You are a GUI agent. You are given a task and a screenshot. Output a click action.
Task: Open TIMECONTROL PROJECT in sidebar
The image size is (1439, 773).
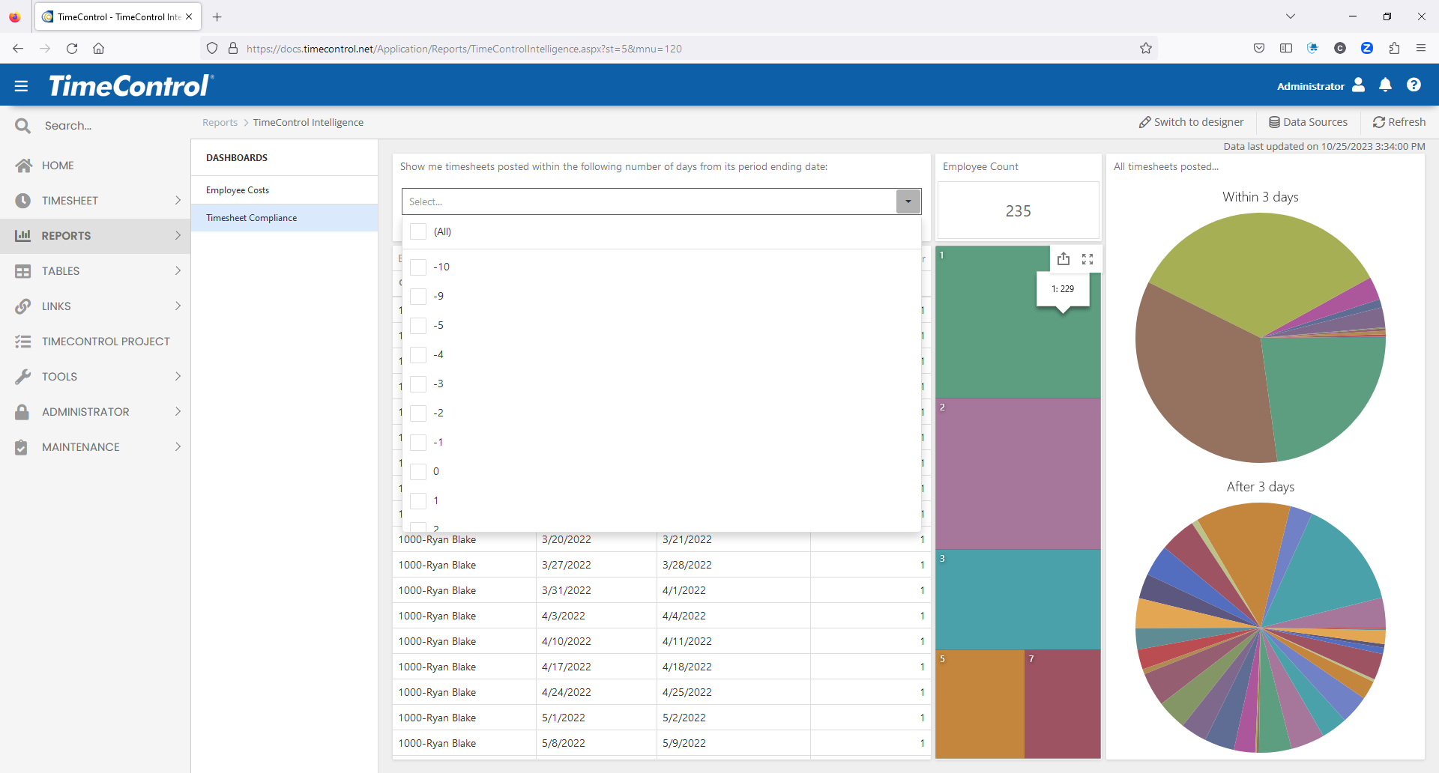tap(106, 342)
